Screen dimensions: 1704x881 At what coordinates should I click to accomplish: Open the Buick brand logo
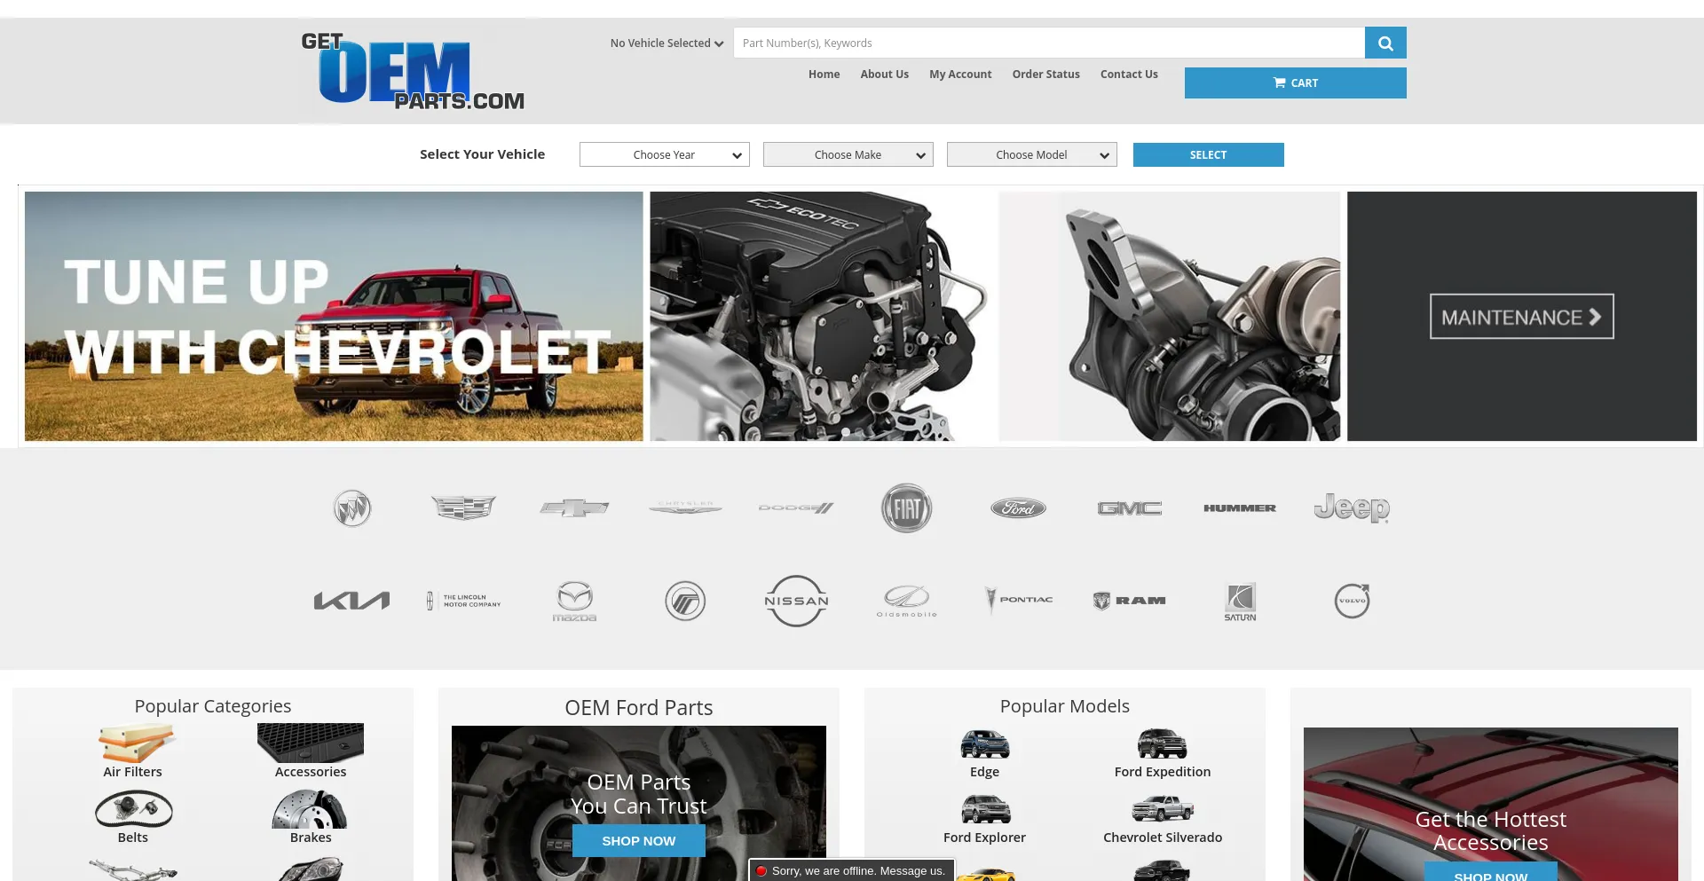pos(352,508)
